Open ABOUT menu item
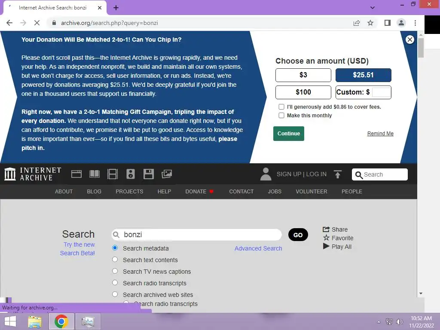 64,191
